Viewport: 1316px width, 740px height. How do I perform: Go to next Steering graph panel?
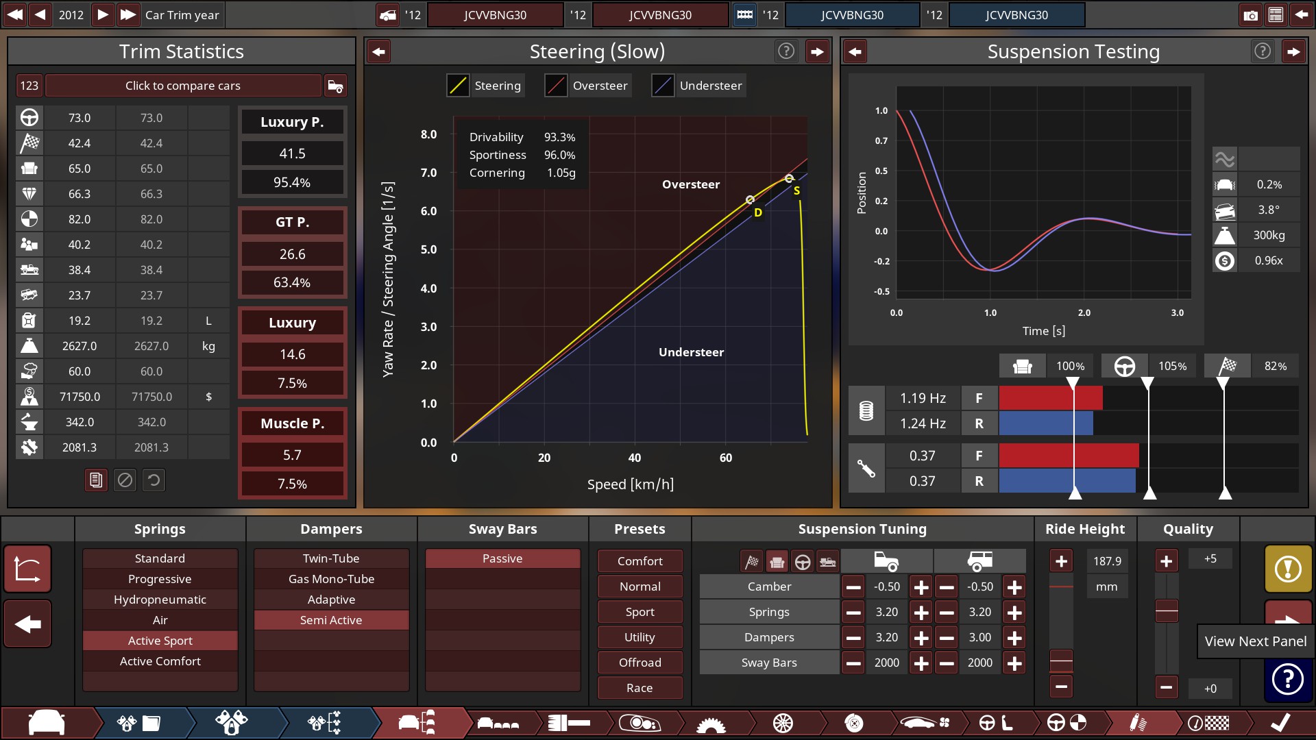pyautogui.click(x=817, y=51)
